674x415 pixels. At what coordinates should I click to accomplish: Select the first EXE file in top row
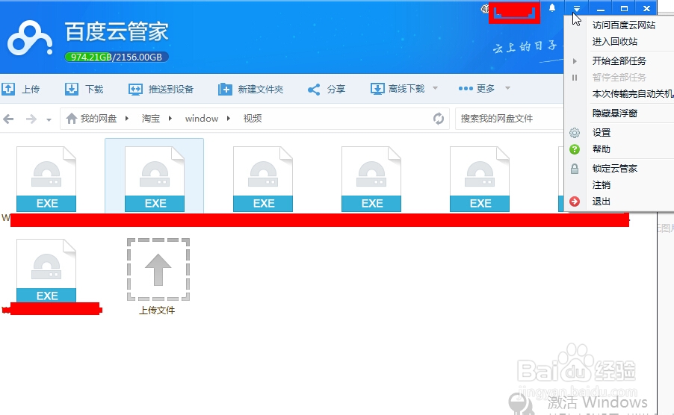46,179
